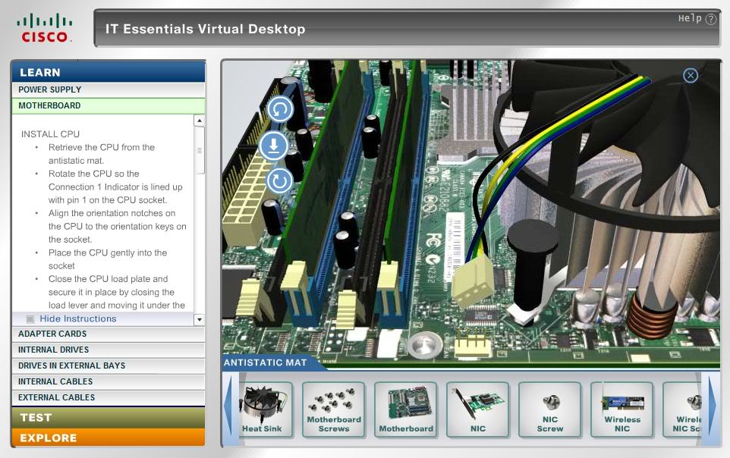Click the ANTISTATIC MAT label tab
The height and width of the screenshot is (458, 730).
tap(266, 362)
